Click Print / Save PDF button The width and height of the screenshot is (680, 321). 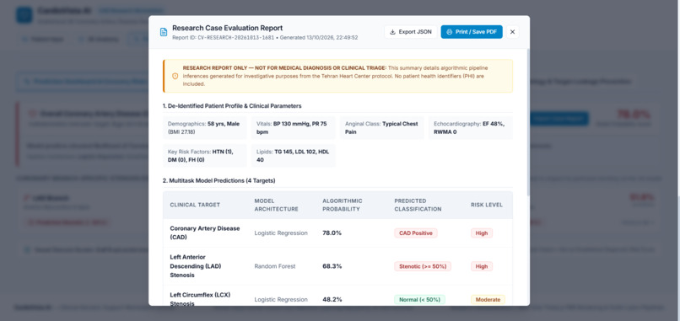tap(472, 32)
